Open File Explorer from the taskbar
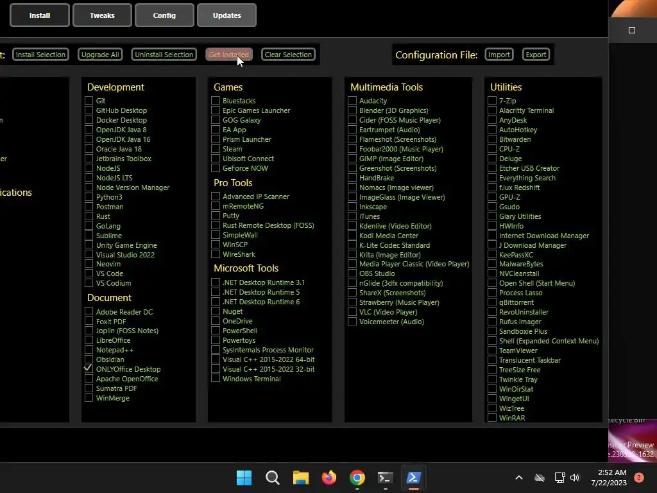657x493 pixels. tap(300, 478)
